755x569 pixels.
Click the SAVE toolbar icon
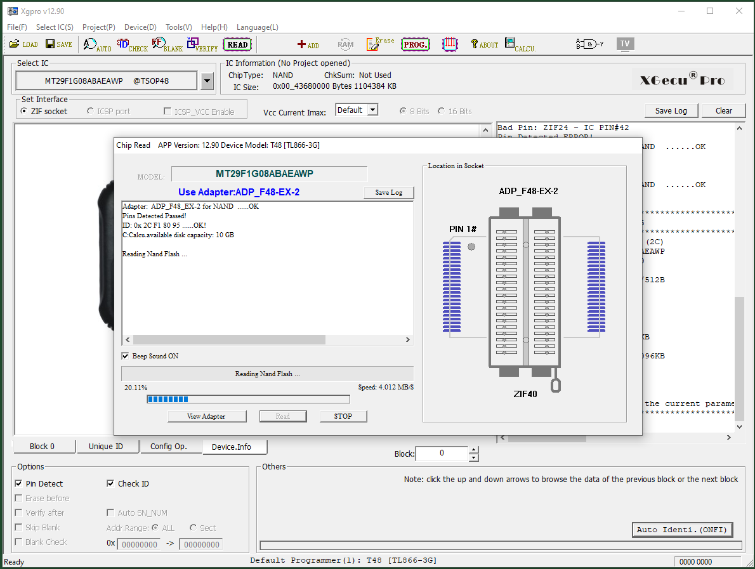tap(59, 44)
